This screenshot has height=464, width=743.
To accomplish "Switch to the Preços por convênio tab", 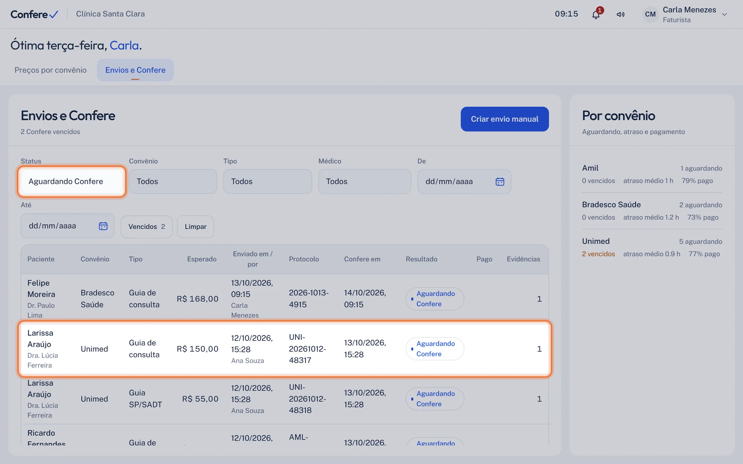I will point(51,70).
